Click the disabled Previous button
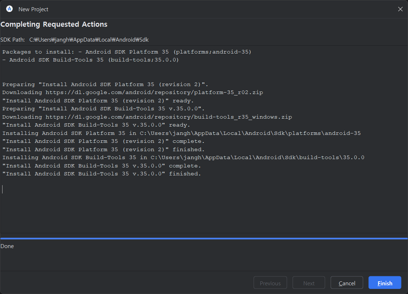This screenshot has width=408, height=294. click(x=270, y=283)
